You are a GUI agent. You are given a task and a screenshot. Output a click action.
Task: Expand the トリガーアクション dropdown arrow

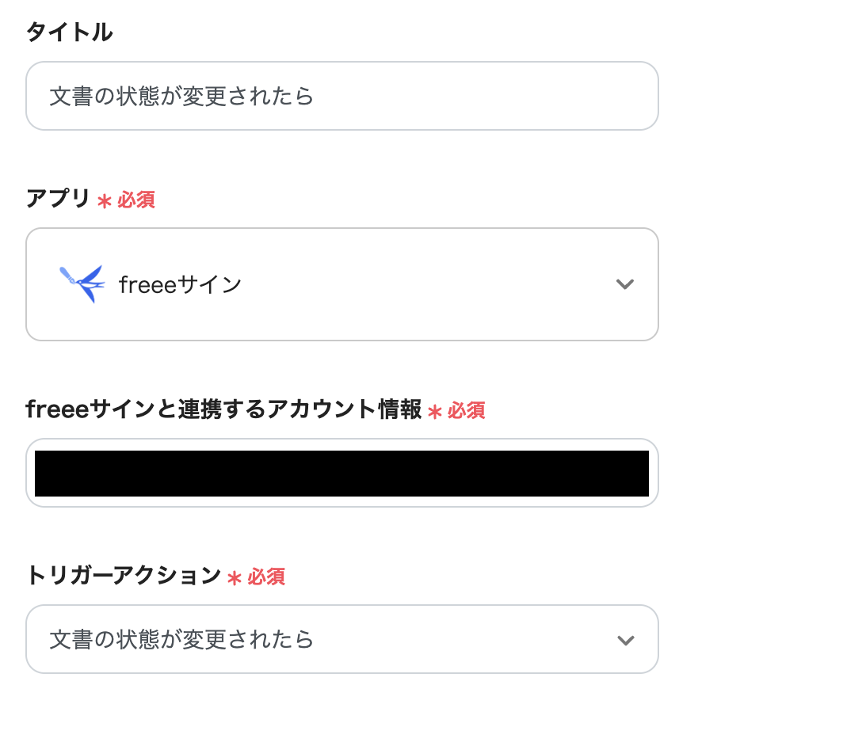626,640
